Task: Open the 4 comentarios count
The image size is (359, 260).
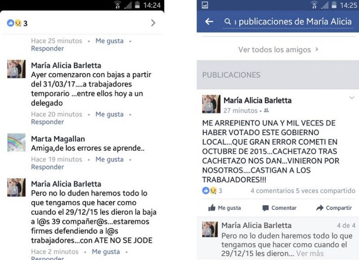Action: [272, 190]
